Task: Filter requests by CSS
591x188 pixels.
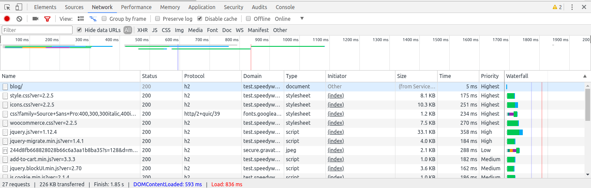Action: coord(166,30)
